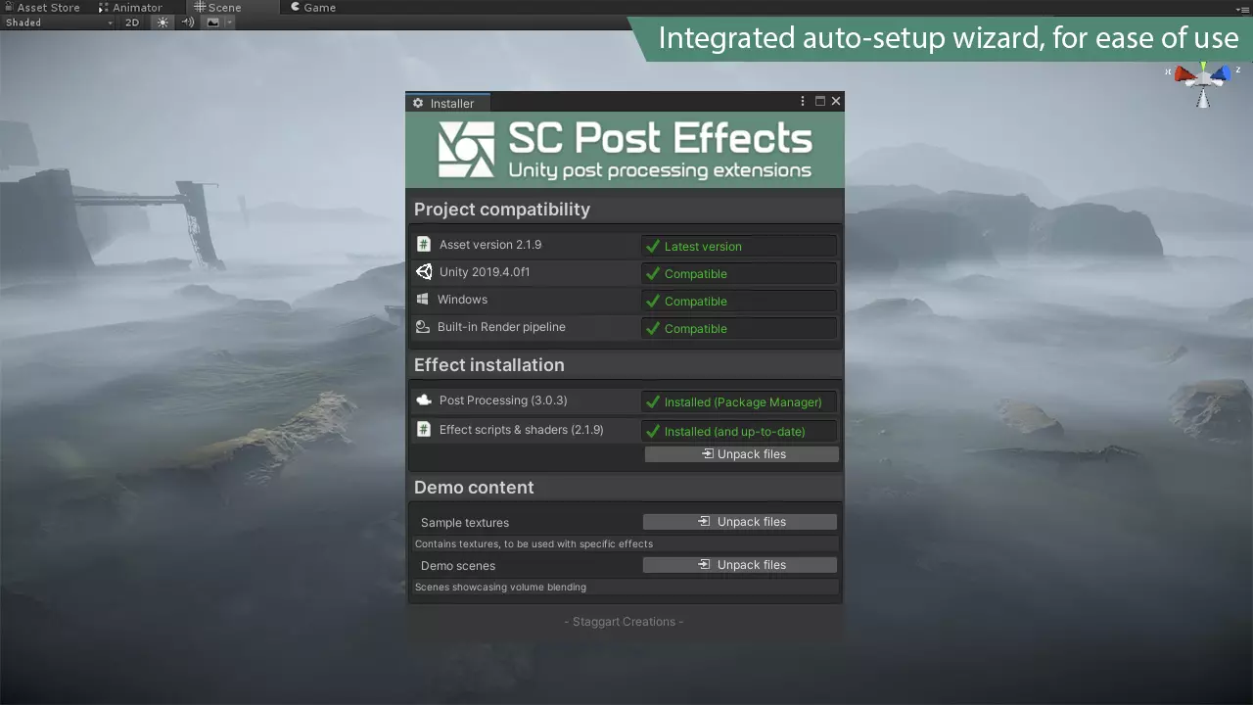
Task: Click Compatible status for Built-in Render pipeline
Action: pyautogui.click(x=739, y=328)
